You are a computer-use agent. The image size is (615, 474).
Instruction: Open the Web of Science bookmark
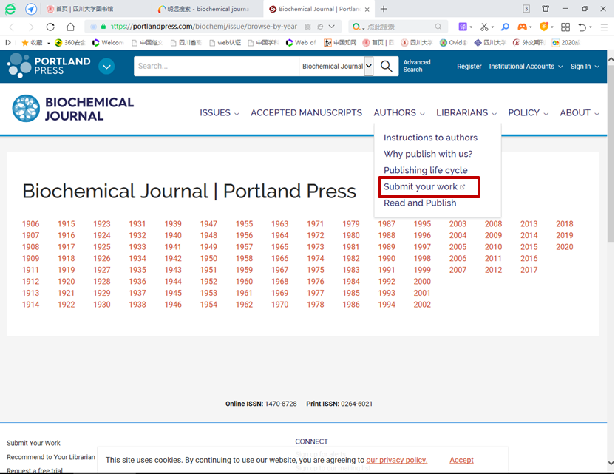(301, 43)
